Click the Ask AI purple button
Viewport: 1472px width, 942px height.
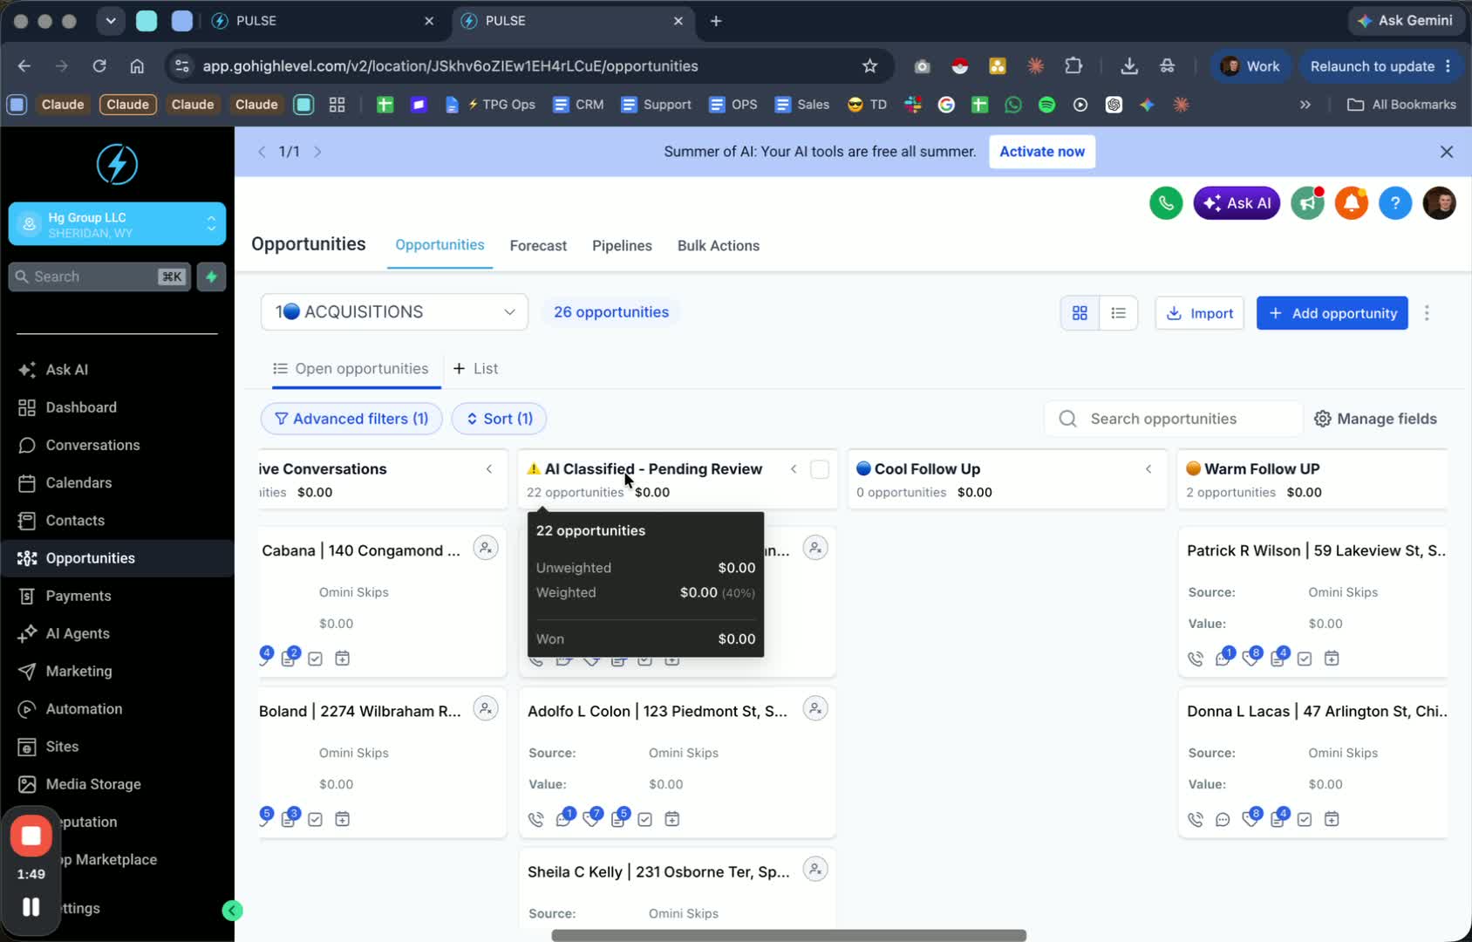1237,203
